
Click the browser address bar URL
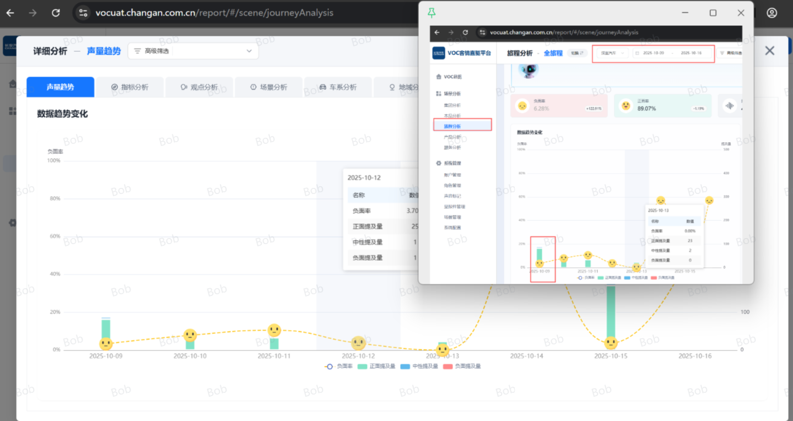pos(214,13)
